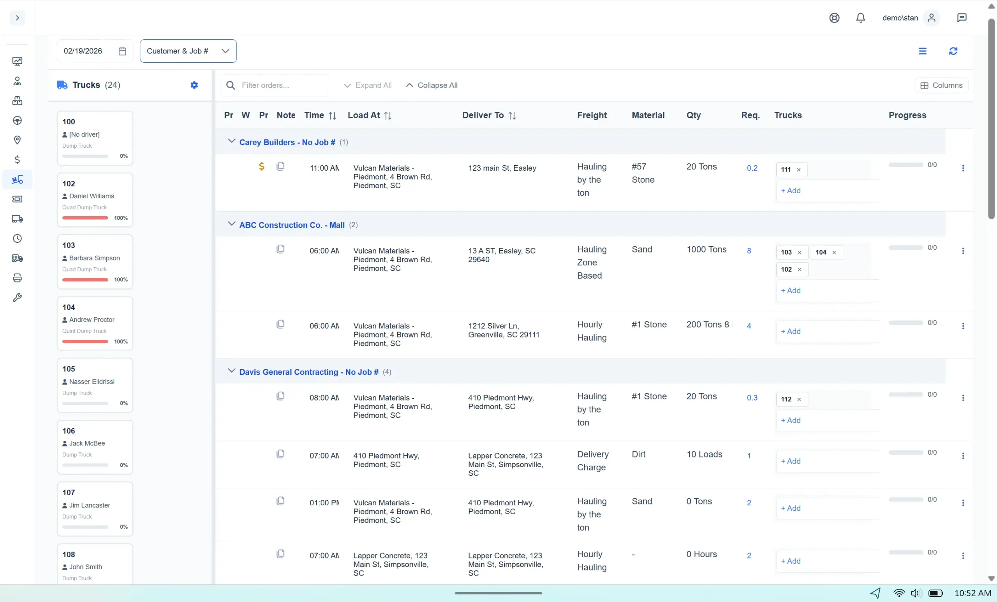Select the tickets icon in the sidebar
This screenshot has width=997, height=602.
18,199
